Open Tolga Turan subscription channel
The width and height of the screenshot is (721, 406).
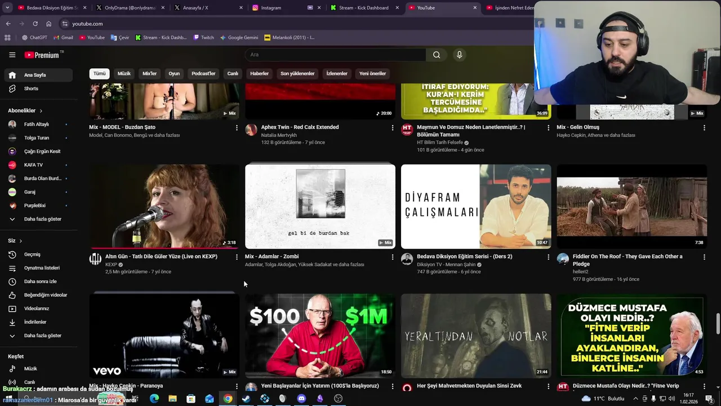pyautogui.click(x=38, y=138)
